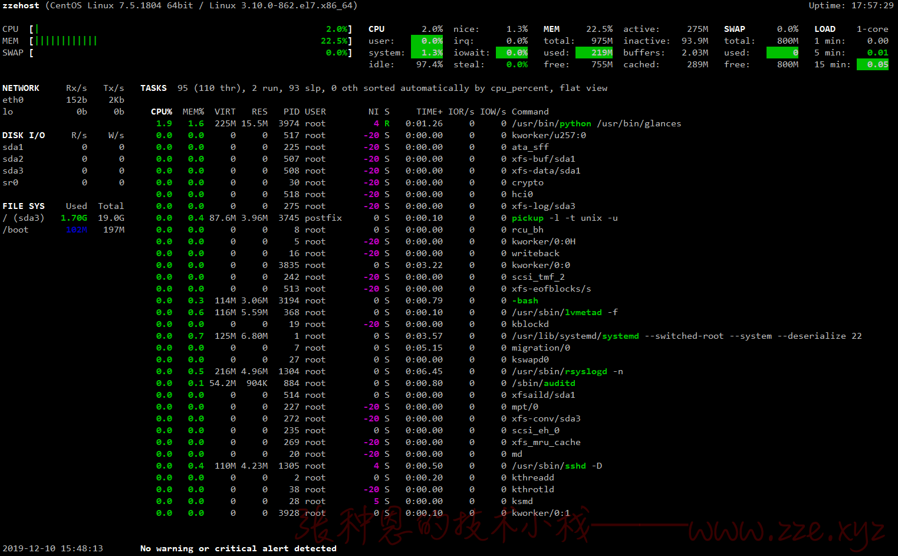Select the kswapd0 process
The height and width of the screenshot is (556, 898).
pos(353,359)
